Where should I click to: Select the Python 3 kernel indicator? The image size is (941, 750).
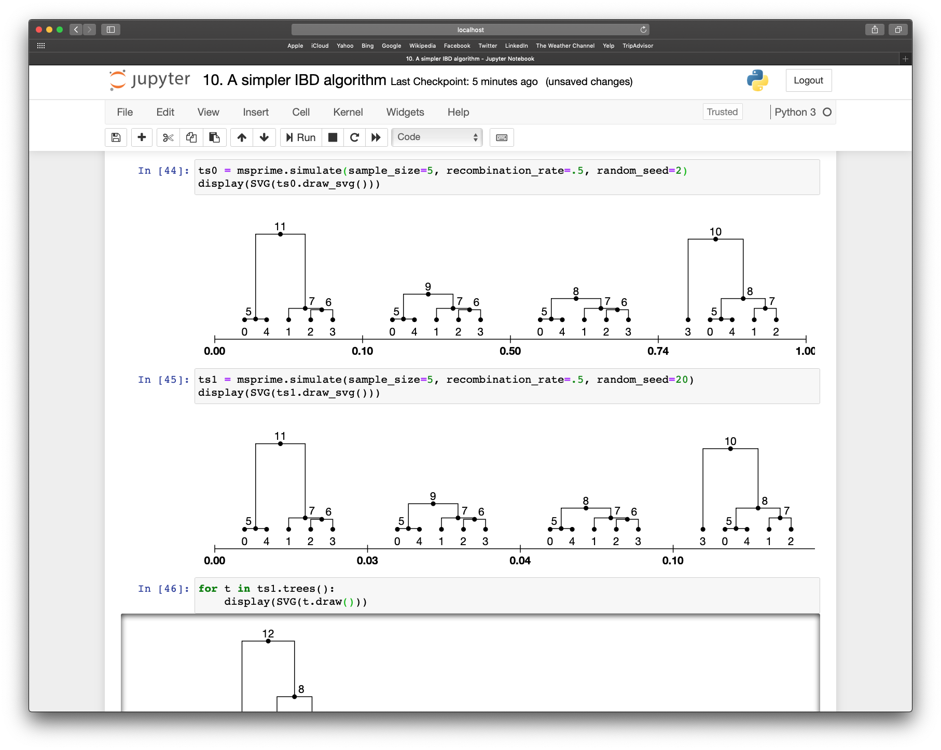[796, 112]
